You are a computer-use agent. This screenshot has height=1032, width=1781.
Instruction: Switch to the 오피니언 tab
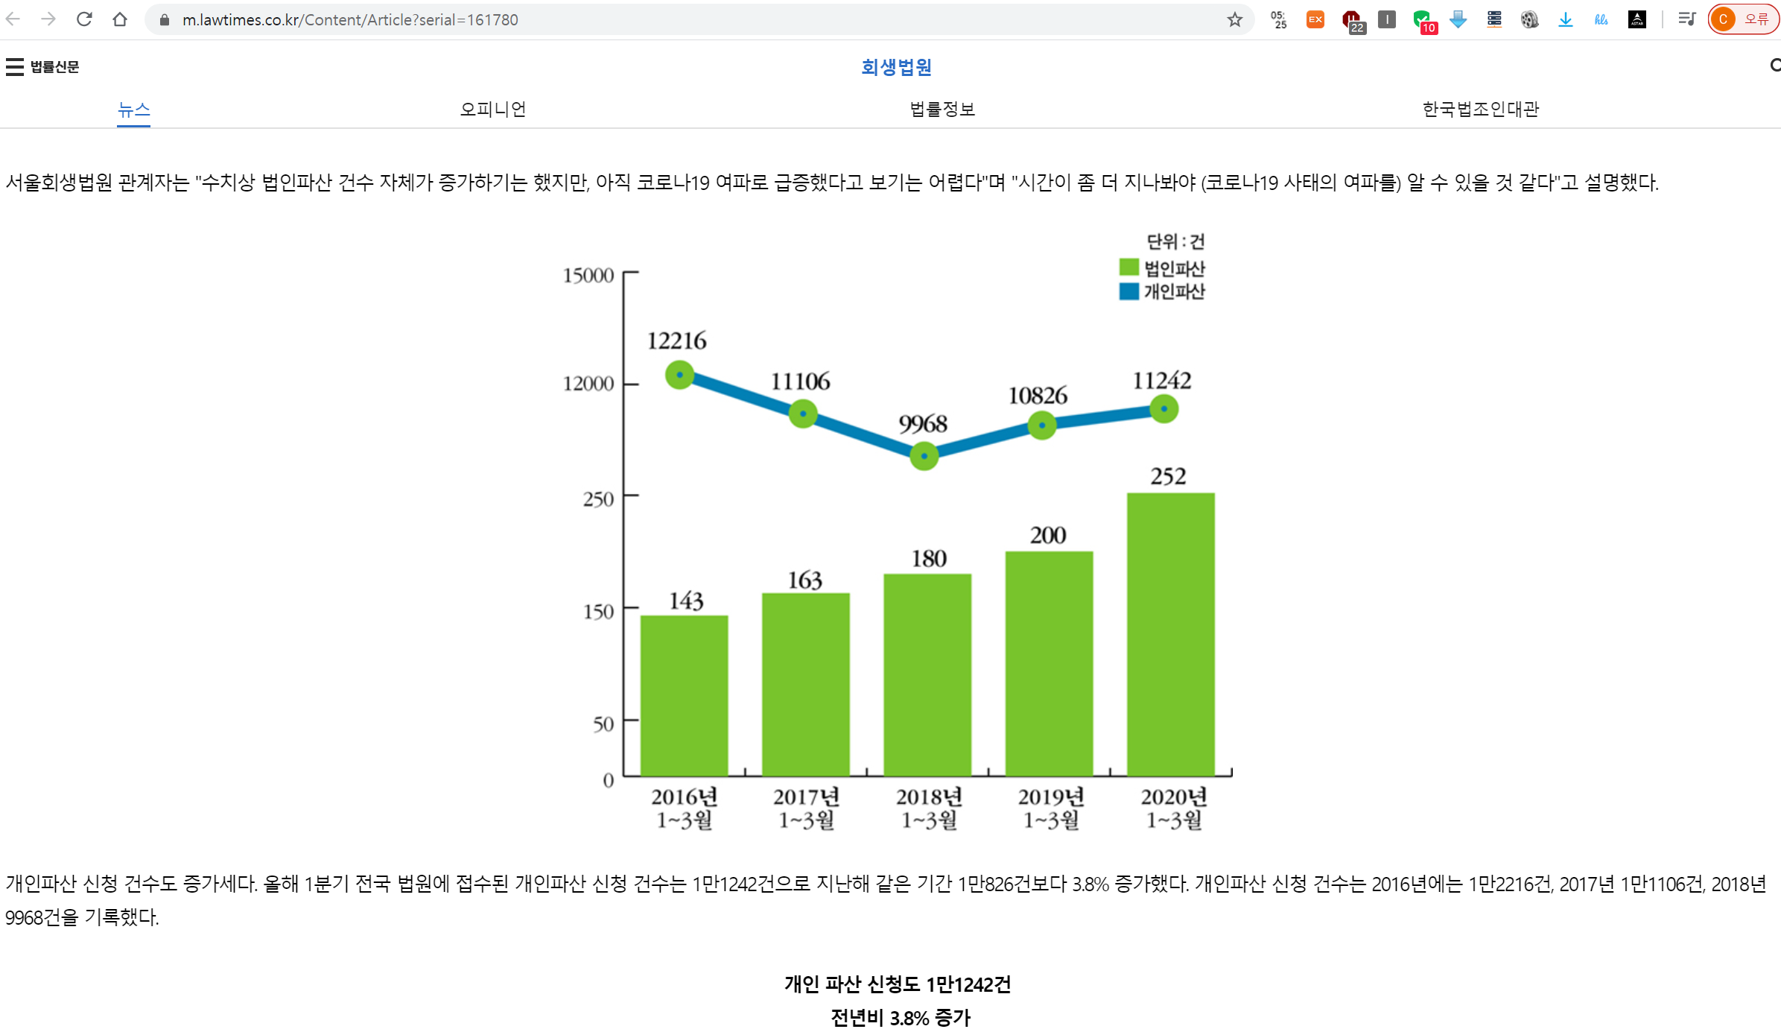[x=492, y=110]
